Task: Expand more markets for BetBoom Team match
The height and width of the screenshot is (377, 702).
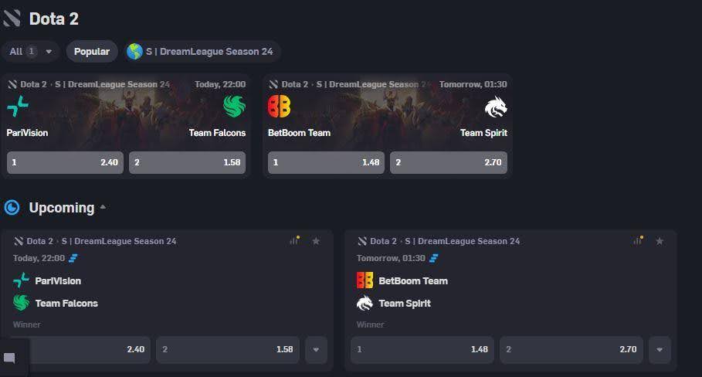Action: coord(660,349)
